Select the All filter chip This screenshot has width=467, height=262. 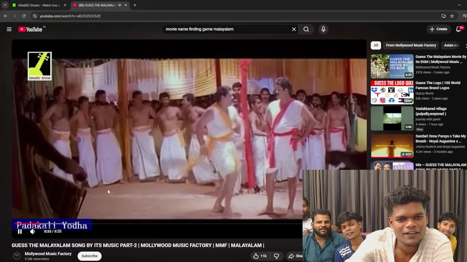pyautogui.click(x=376, y=45)
